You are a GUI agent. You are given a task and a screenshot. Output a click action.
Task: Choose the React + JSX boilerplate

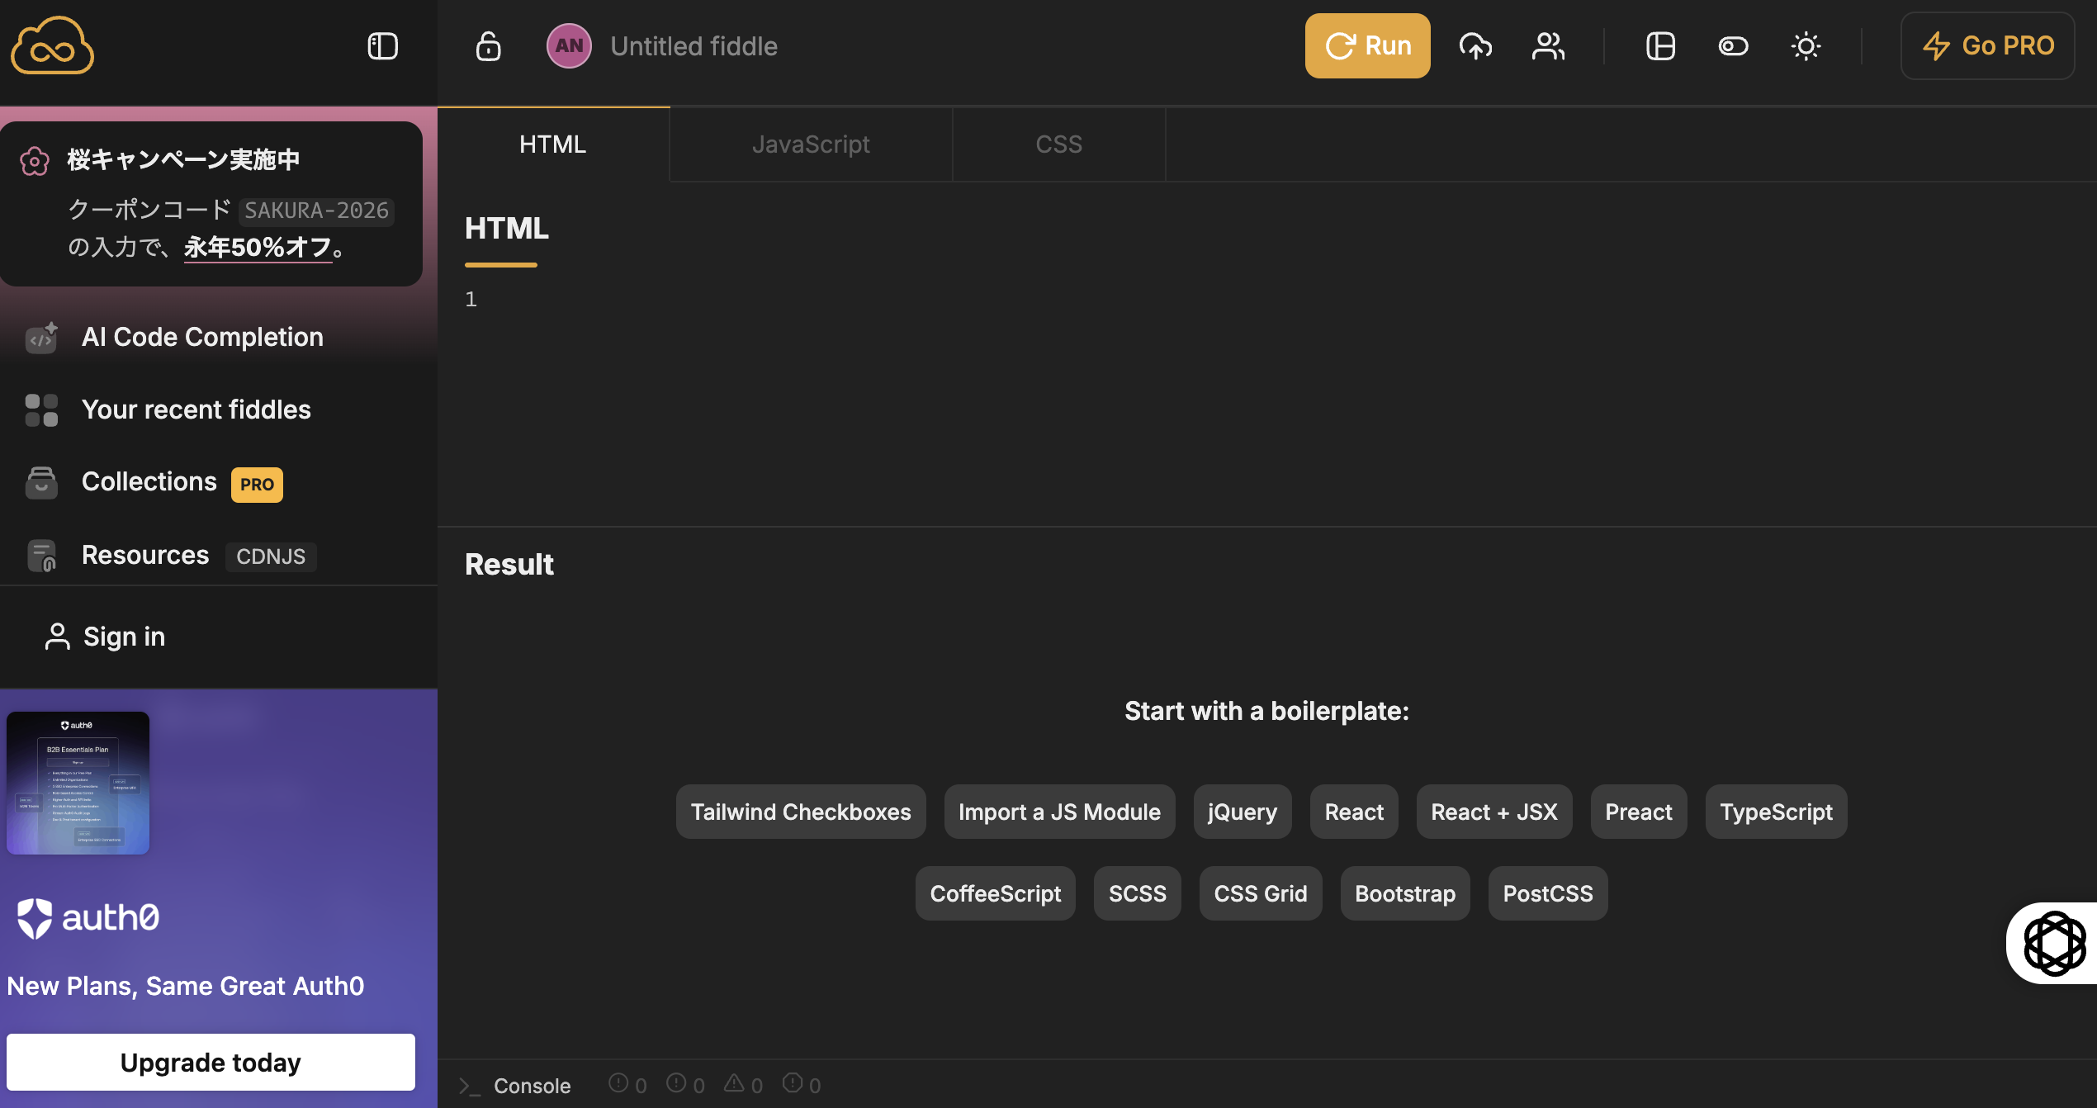click(x=1493, y=812)
